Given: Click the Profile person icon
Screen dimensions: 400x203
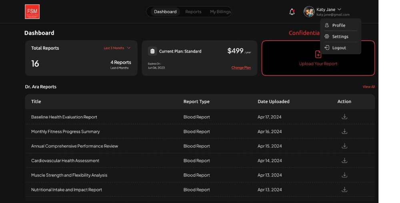Looking at the screenshot, I should pyautogui.click(x=327, y=25).
